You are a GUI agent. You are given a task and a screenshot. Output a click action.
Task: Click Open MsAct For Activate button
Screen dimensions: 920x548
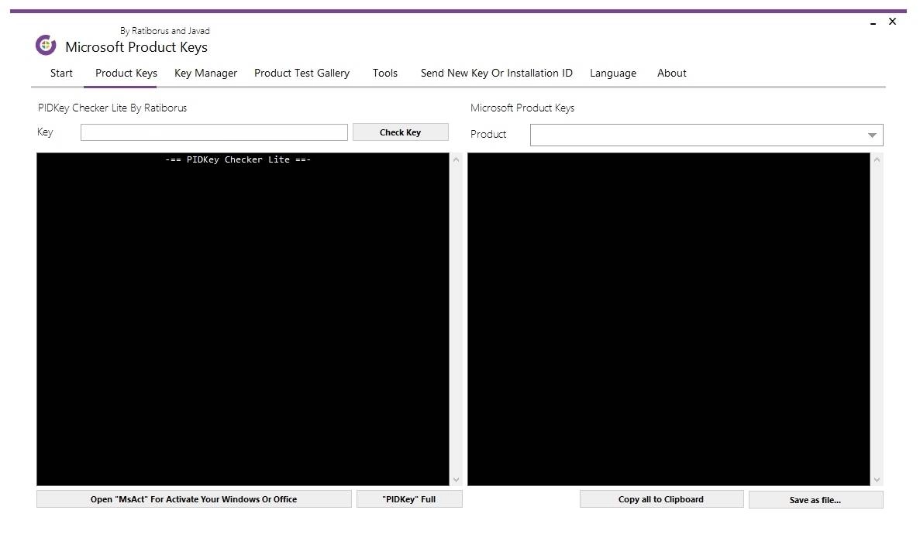tap(194, 499)
